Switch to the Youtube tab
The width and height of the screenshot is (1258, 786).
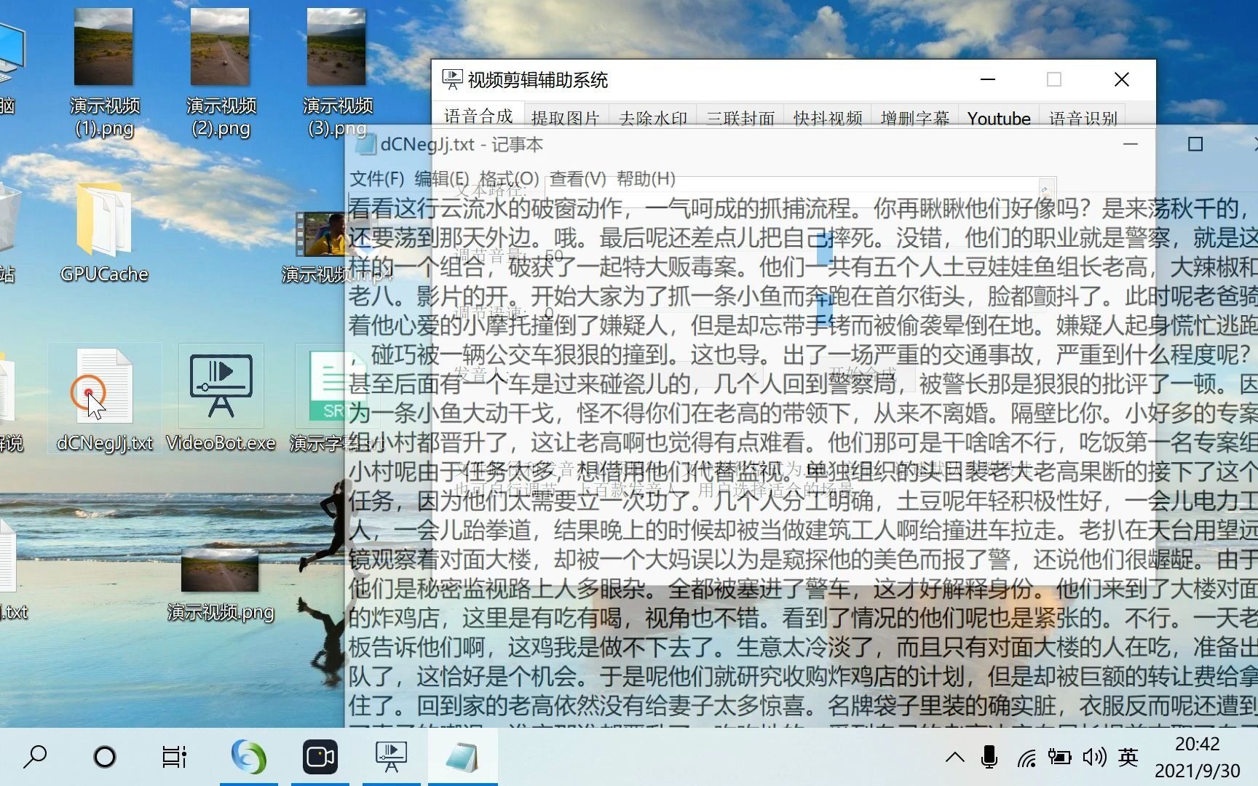click(x=999, y=118)
